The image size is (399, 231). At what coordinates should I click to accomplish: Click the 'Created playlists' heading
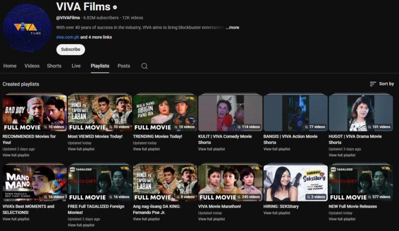[x=21, y=84]
